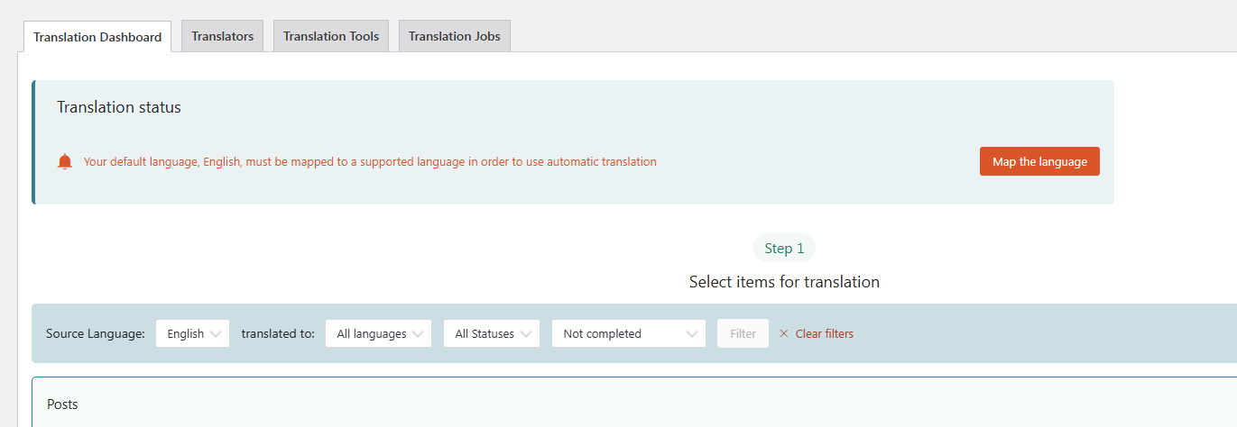Click the Clear filters link text

pos(824,333)
